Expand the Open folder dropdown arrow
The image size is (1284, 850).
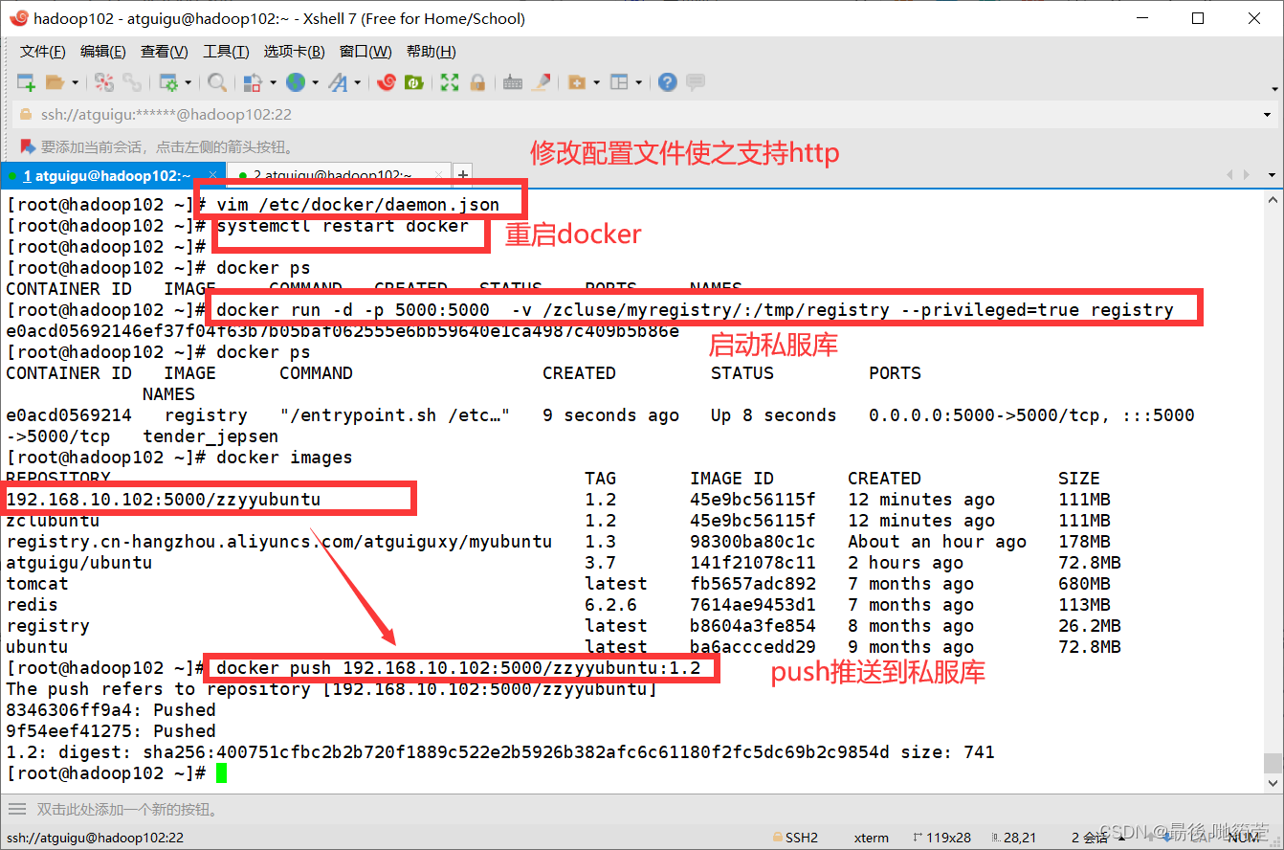tap(75, 83)
